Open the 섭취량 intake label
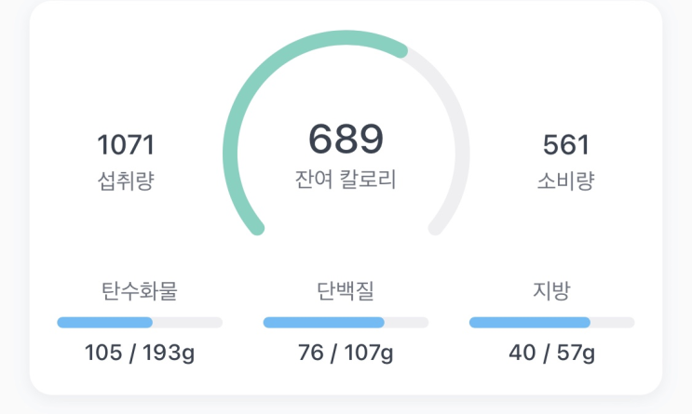The width and height of the screenshot is (692, 414). 126,180
